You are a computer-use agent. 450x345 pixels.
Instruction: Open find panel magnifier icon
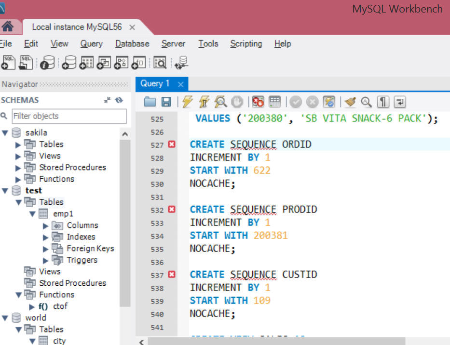(x=367, y=102)
